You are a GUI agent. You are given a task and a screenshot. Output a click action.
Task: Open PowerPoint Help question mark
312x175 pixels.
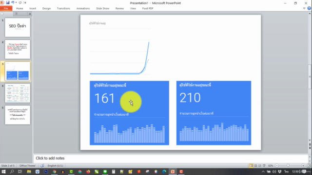309,8
